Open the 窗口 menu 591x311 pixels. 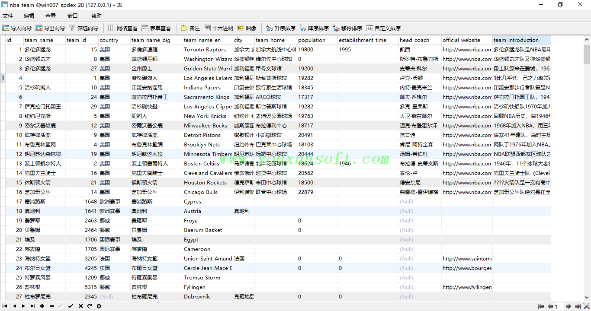tap(73, 16)
